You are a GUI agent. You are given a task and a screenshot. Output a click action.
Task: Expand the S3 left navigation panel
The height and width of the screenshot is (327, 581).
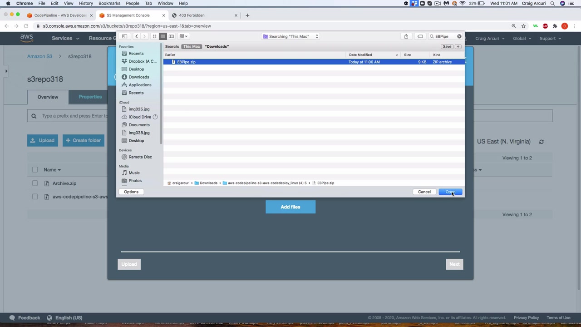(x=6, y=71)
